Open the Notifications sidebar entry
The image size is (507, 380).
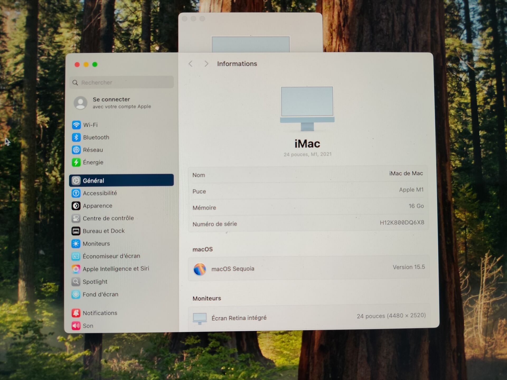(95, 313)
